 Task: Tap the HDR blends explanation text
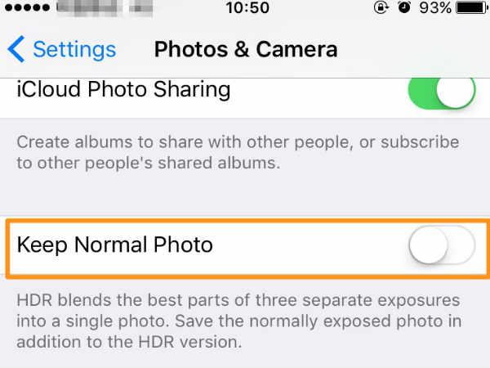click(x=239, y=321)
